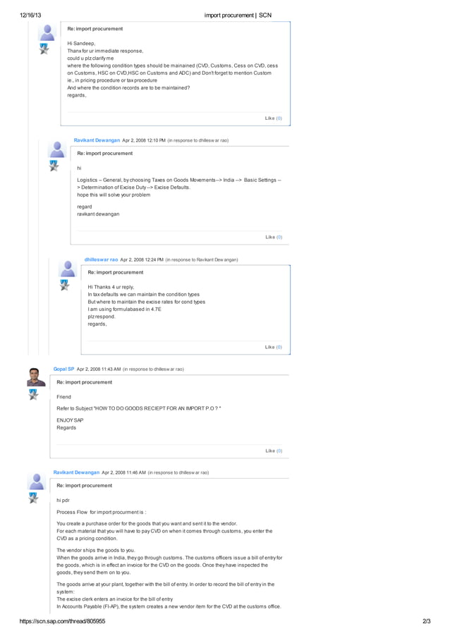Open Gopal SP author name link
The height and width of the screenshot is (636, 450).
coord(63,369)
